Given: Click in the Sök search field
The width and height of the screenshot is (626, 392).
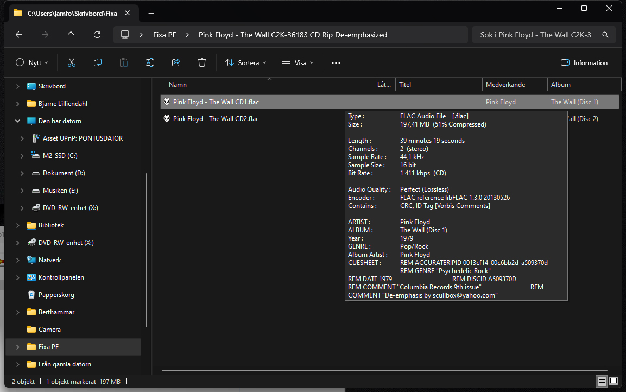Looking at the screenshot, I should click(536, 35).
